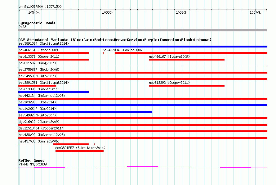
Task: Click the red bar under nsv466167
Action: 187,60
